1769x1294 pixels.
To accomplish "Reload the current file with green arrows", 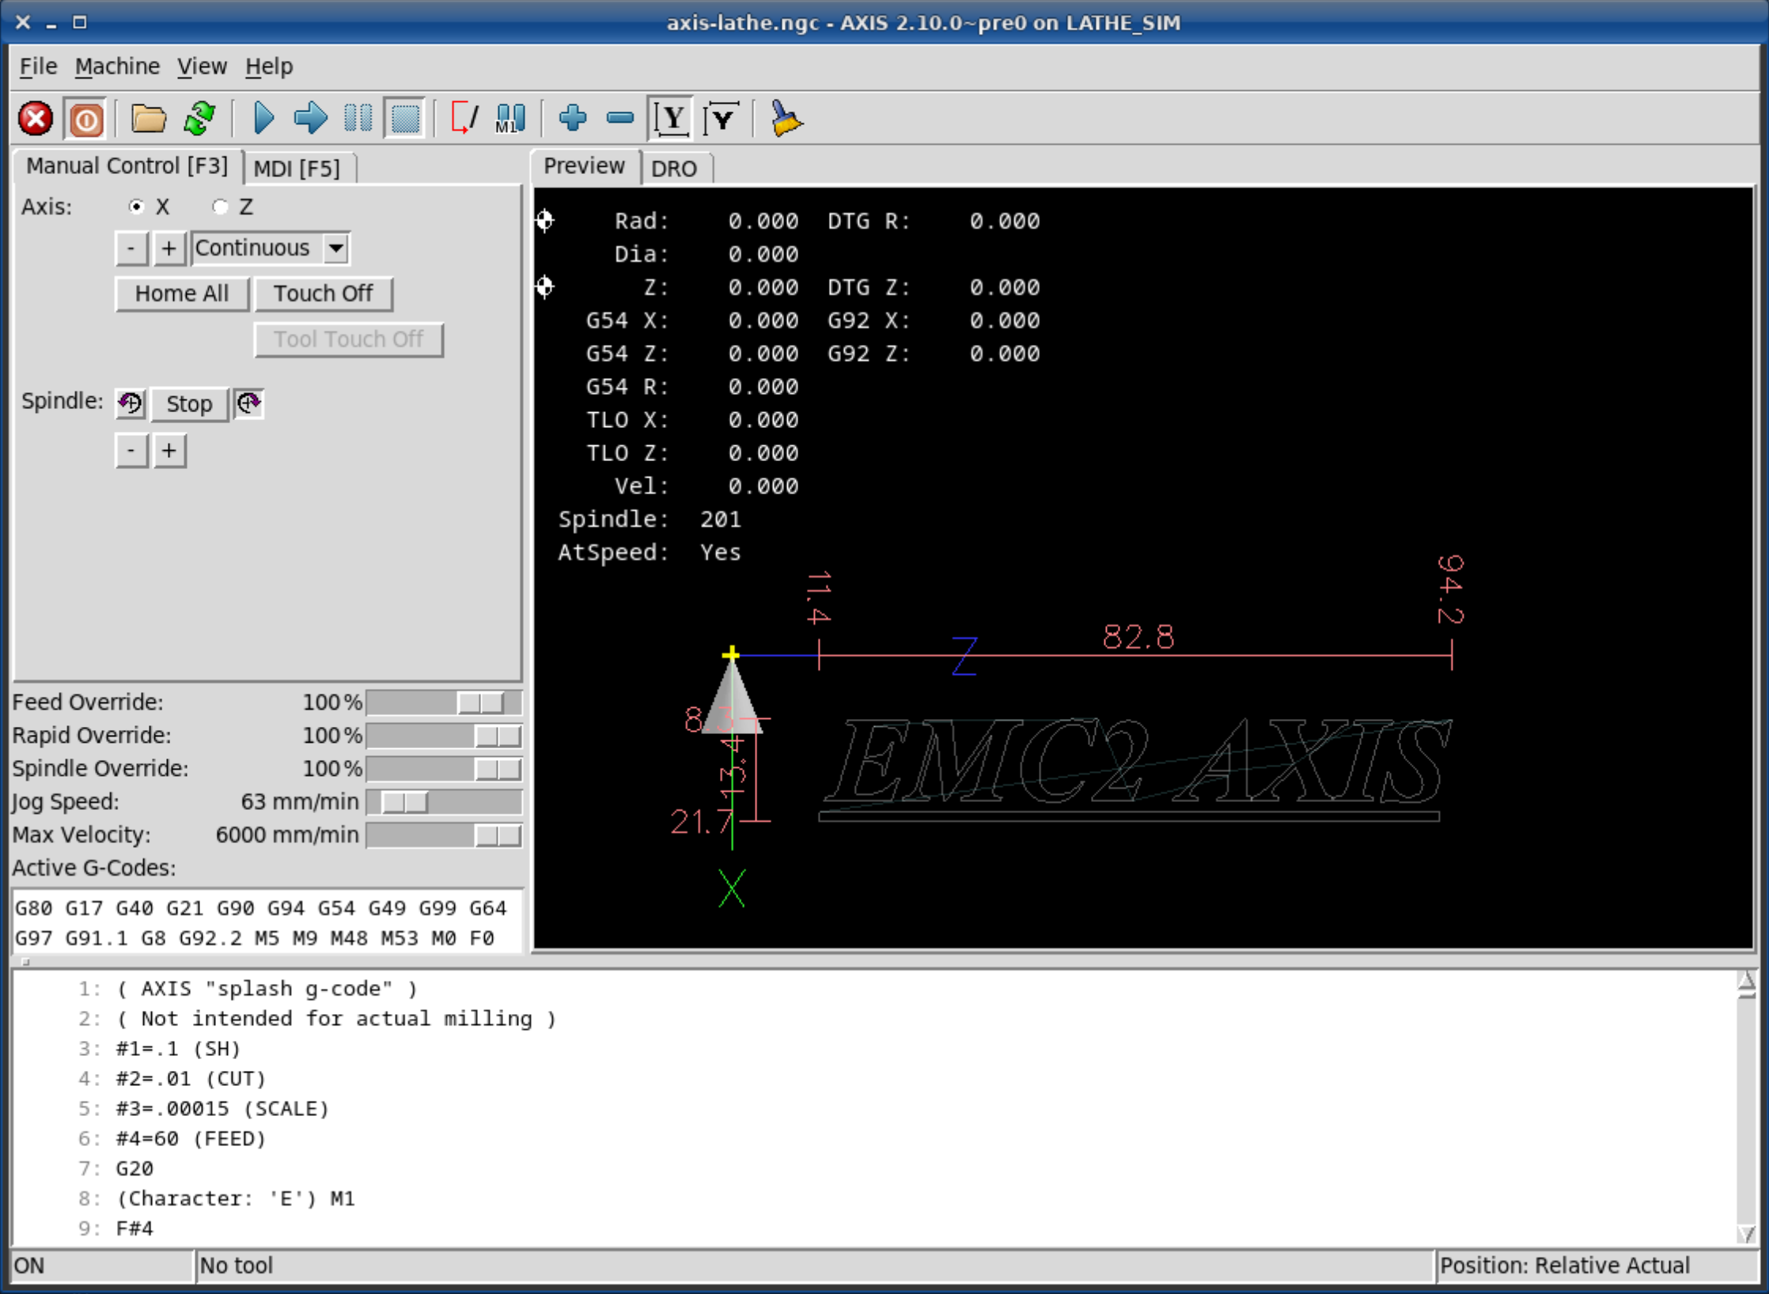I will pyautogui.click(x=199, y=119).
